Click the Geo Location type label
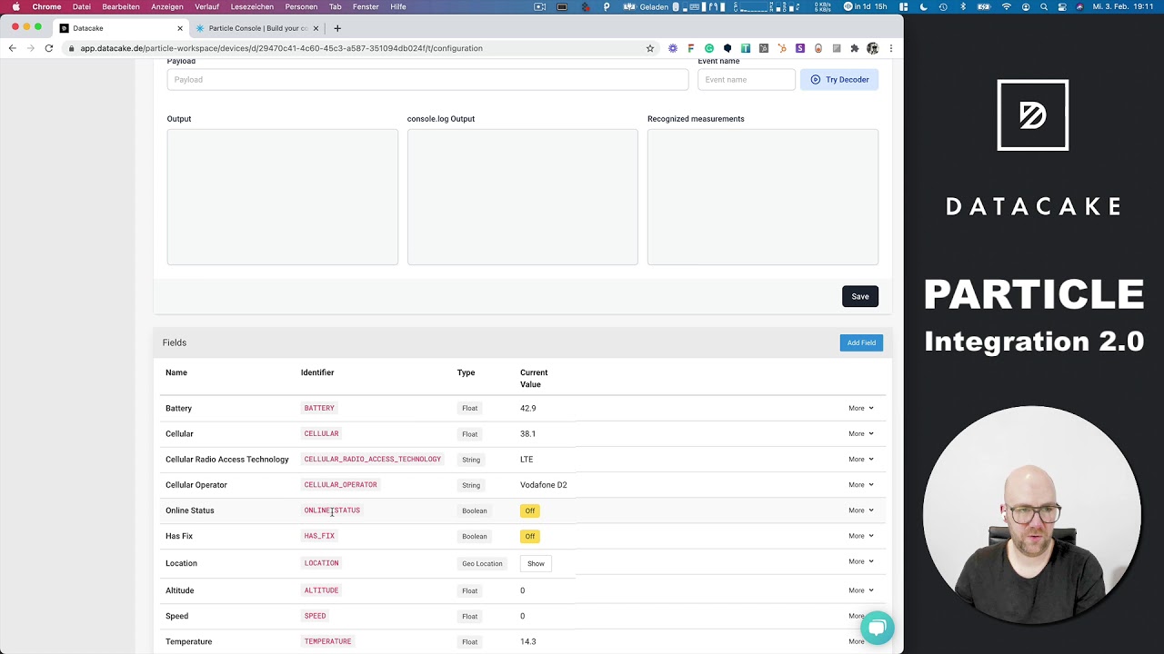The width and height of the screenshot is (1164, 654). click(x=482, y=563)
